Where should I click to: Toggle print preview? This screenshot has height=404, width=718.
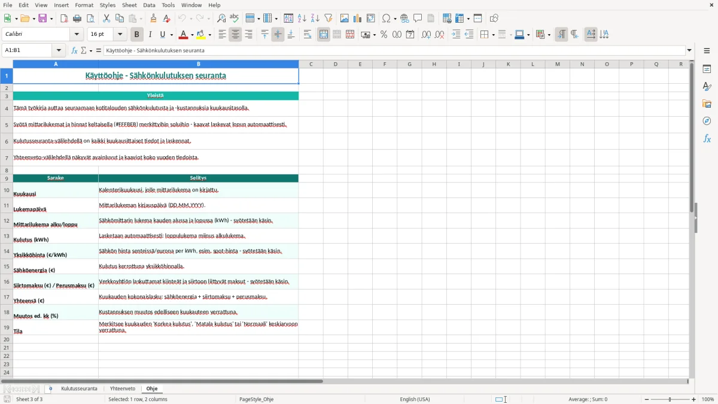[90, 19]
